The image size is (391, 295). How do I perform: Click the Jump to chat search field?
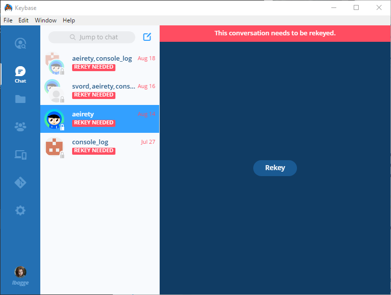[92, 37]
